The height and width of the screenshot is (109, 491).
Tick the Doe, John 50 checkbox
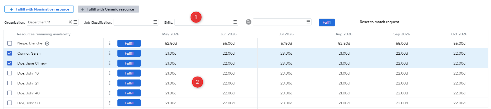[10, 103]
